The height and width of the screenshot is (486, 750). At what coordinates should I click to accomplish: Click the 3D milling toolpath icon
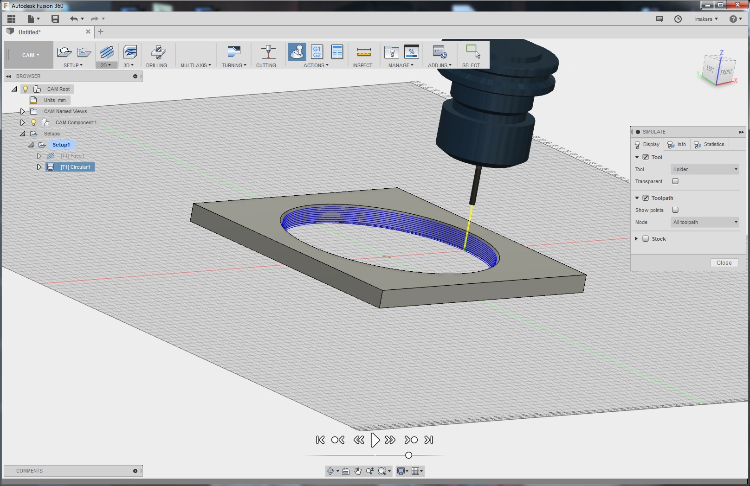pyautogui.click(x=130, y=52)
